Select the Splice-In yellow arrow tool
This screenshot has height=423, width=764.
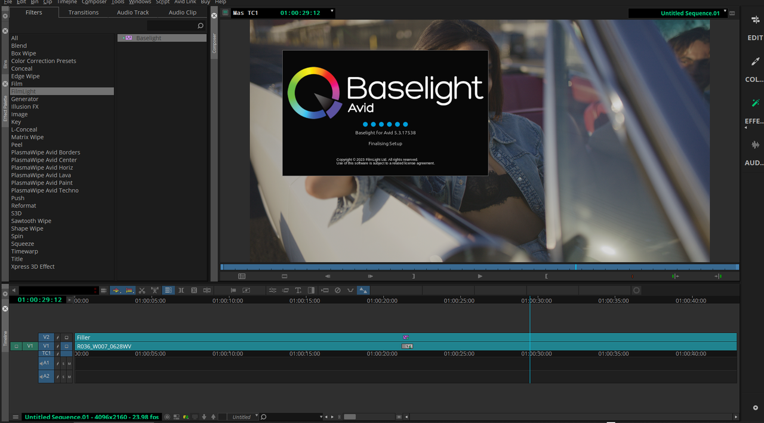116,291
